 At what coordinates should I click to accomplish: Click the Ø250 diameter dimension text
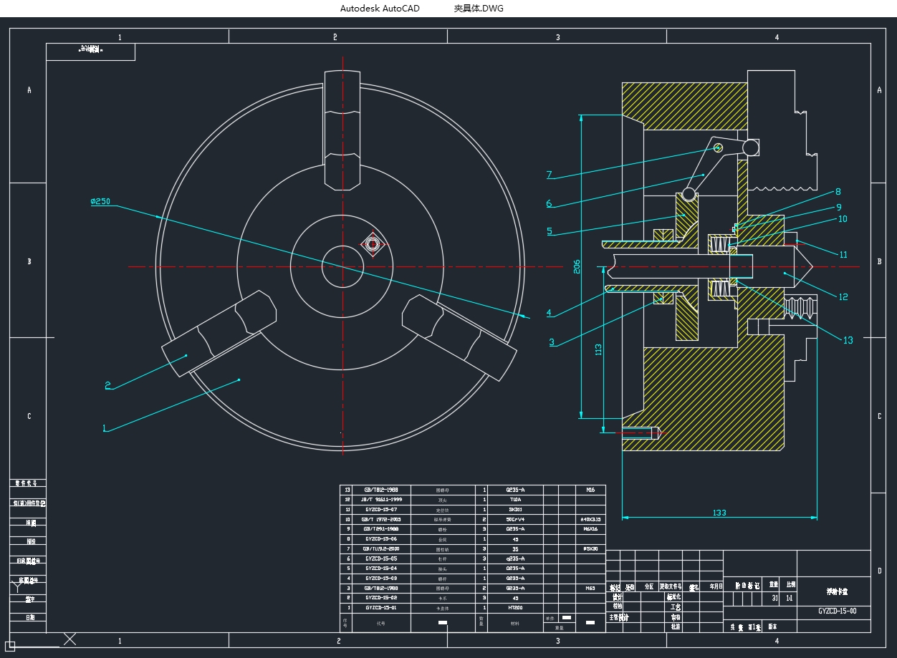tap(100, 201)
